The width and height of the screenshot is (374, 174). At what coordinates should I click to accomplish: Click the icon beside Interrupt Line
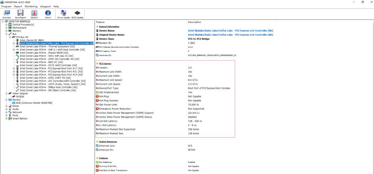(x=97, y=146)
